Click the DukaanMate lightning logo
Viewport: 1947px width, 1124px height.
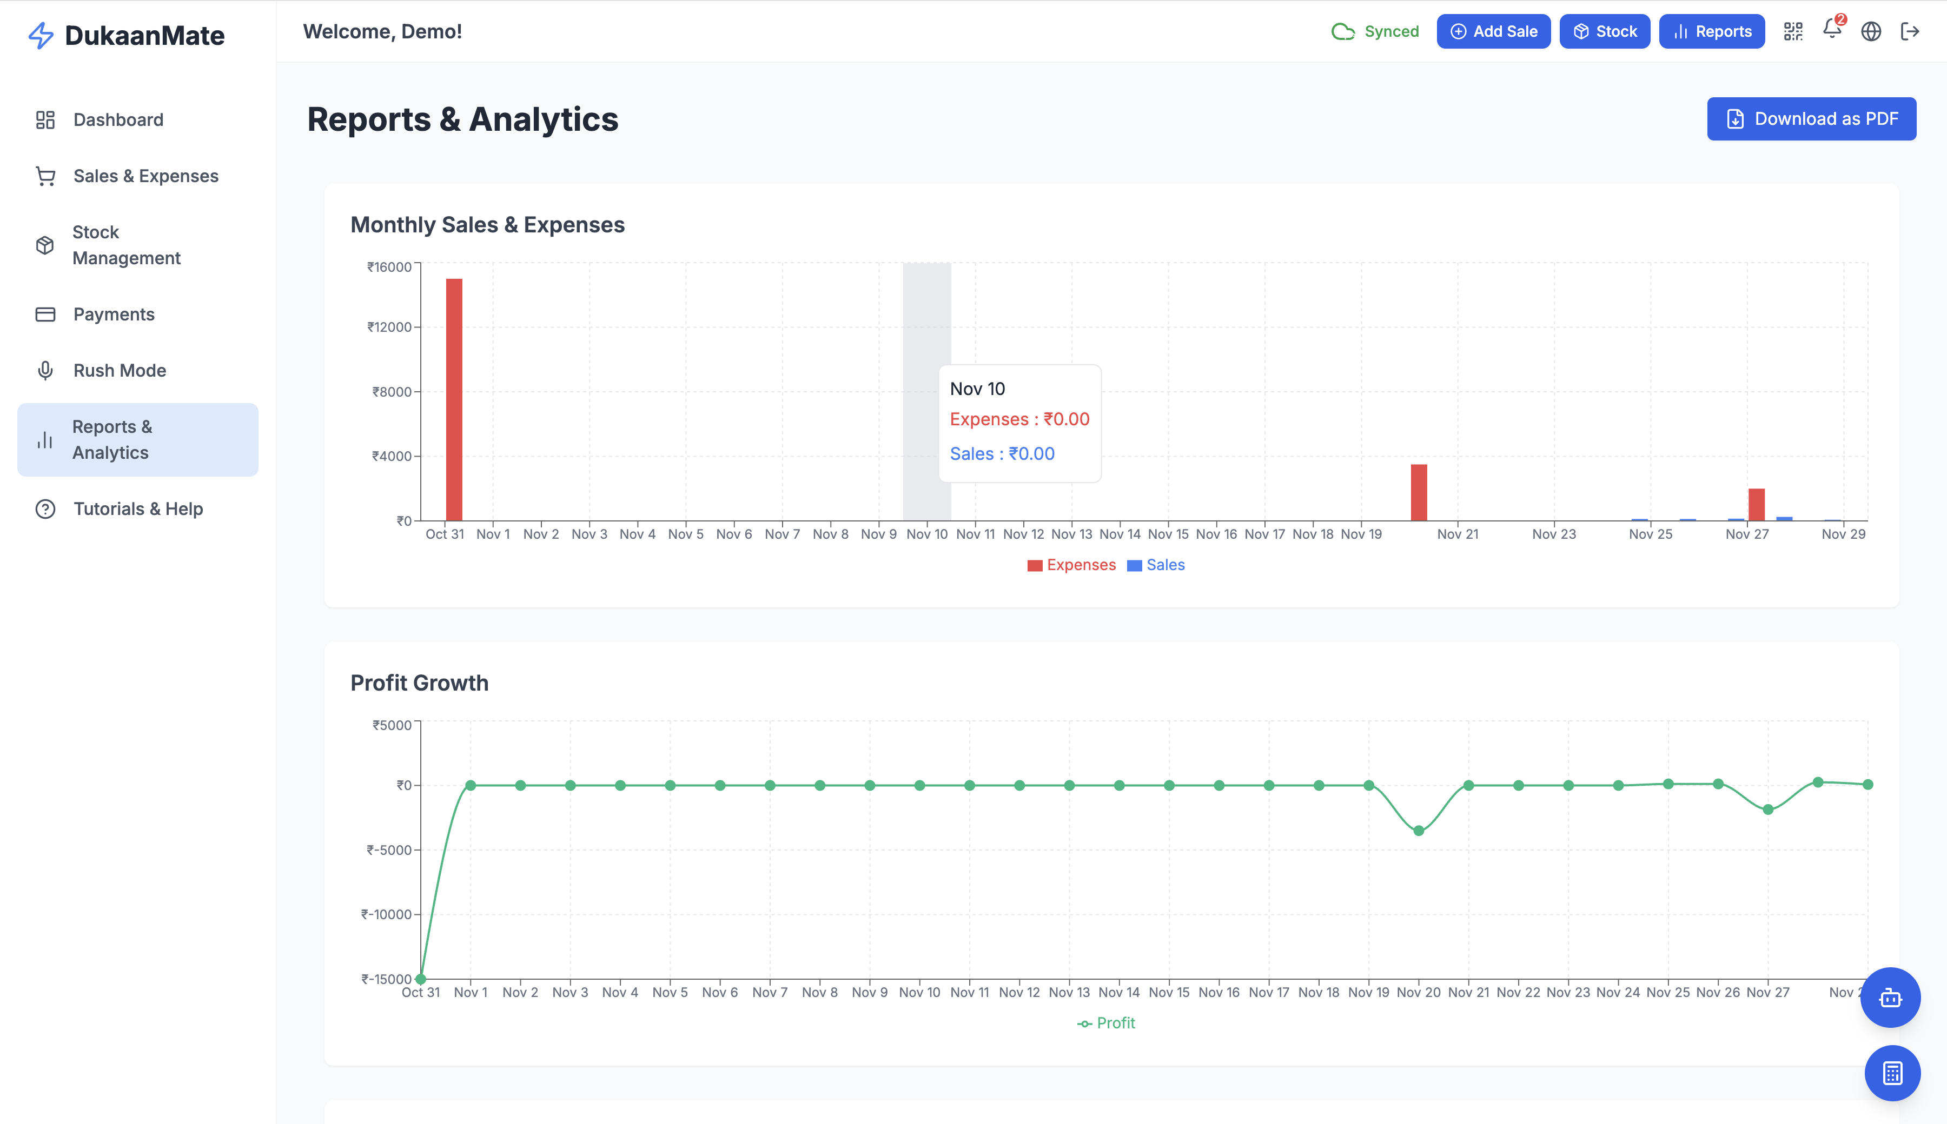41,36
